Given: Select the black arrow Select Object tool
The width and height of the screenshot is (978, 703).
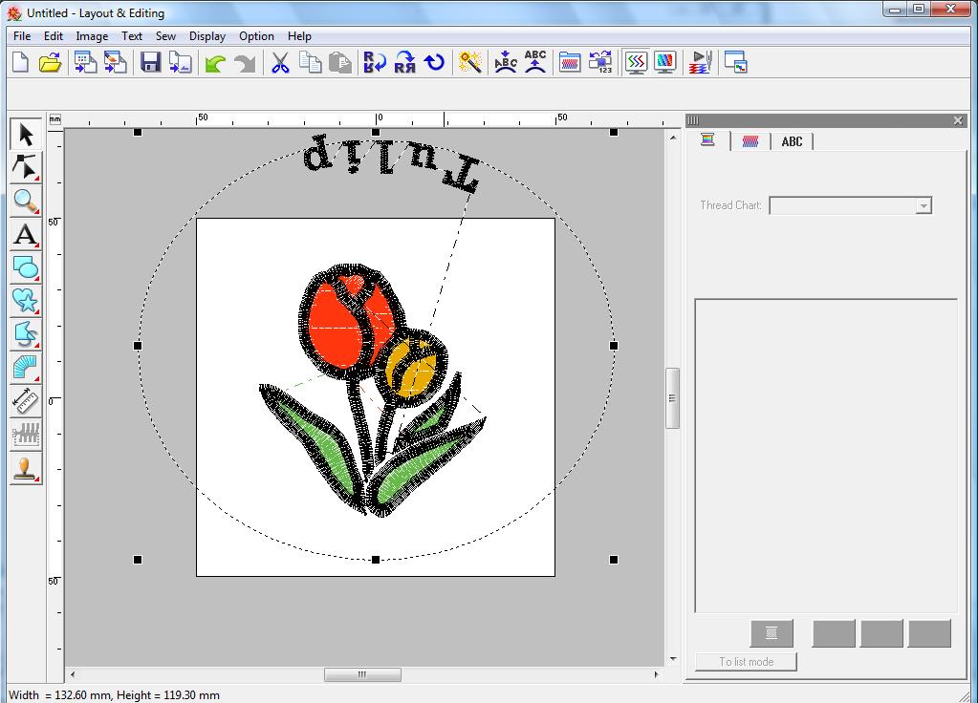Looking at the screenshot, I should click(x=26, y=134).
